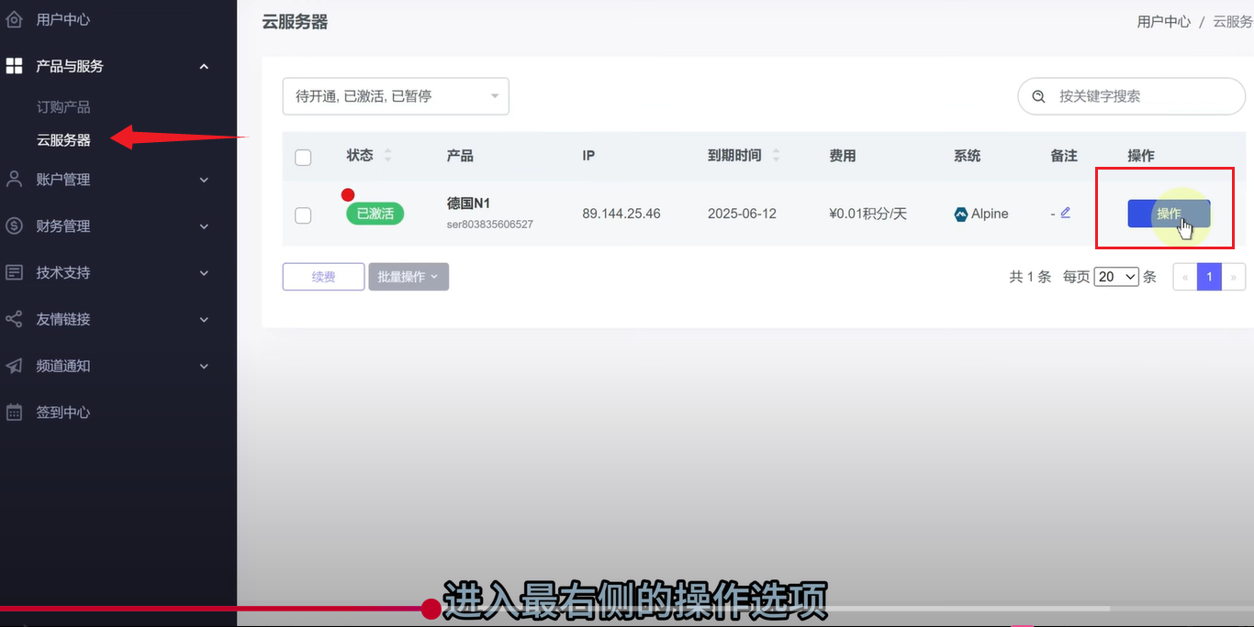Check the 德国N1 row checkbox
Screen dimensions: 1254x627
coord(303,215)
